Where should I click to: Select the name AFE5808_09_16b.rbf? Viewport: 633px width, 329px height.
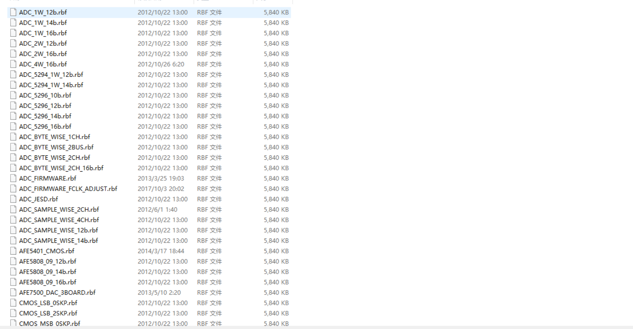[x=48, y=282]
